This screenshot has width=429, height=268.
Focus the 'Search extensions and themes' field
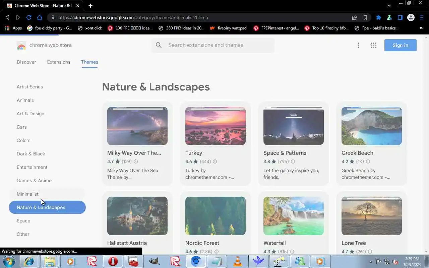(x=213, y=45)
